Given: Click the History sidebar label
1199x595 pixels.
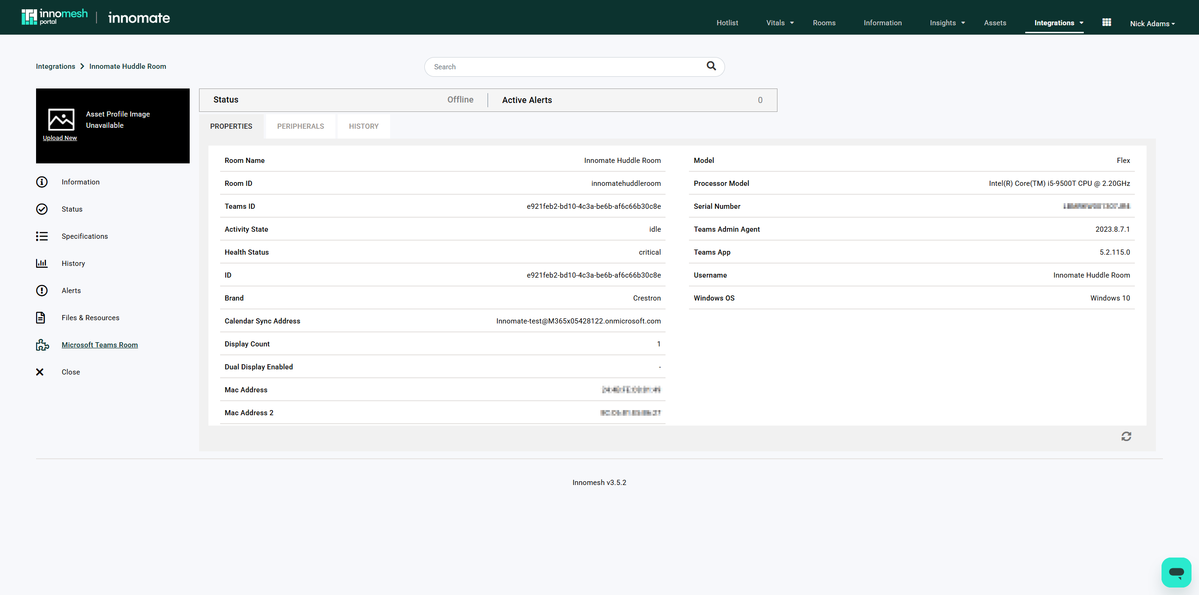Looking at the screenshot, I should coord(74,264).
